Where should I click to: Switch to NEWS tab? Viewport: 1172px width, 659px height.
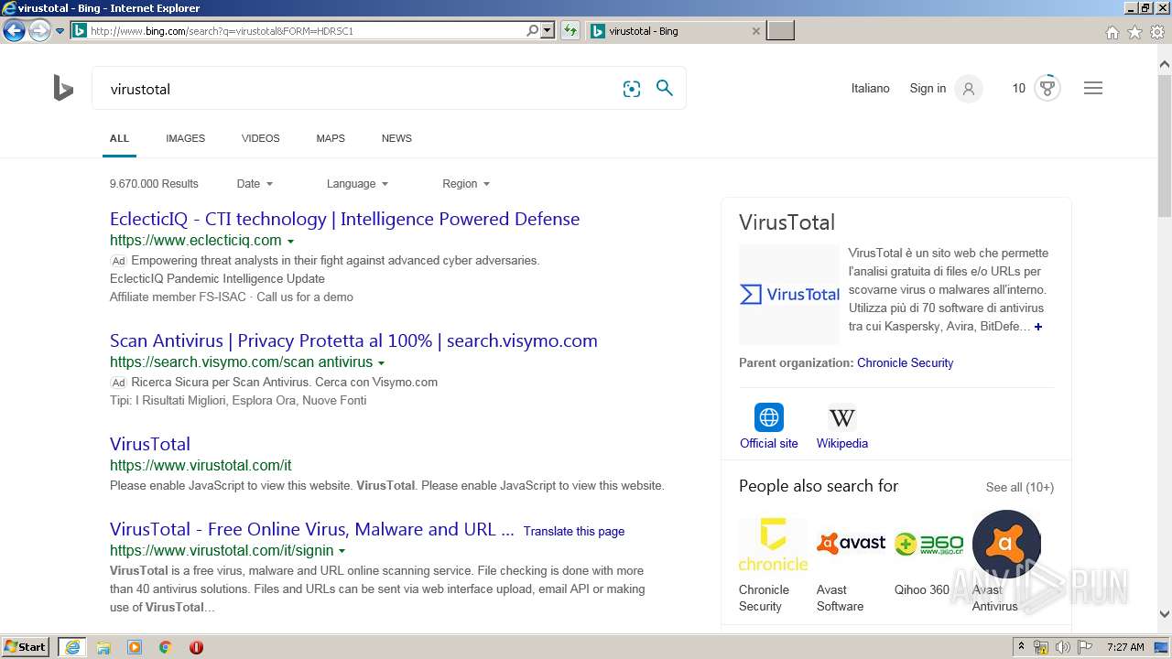pos(396,138)
